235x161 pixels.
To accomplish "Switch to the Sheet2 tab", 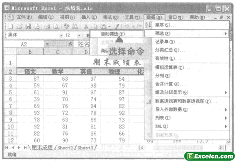I will [65, 148].
